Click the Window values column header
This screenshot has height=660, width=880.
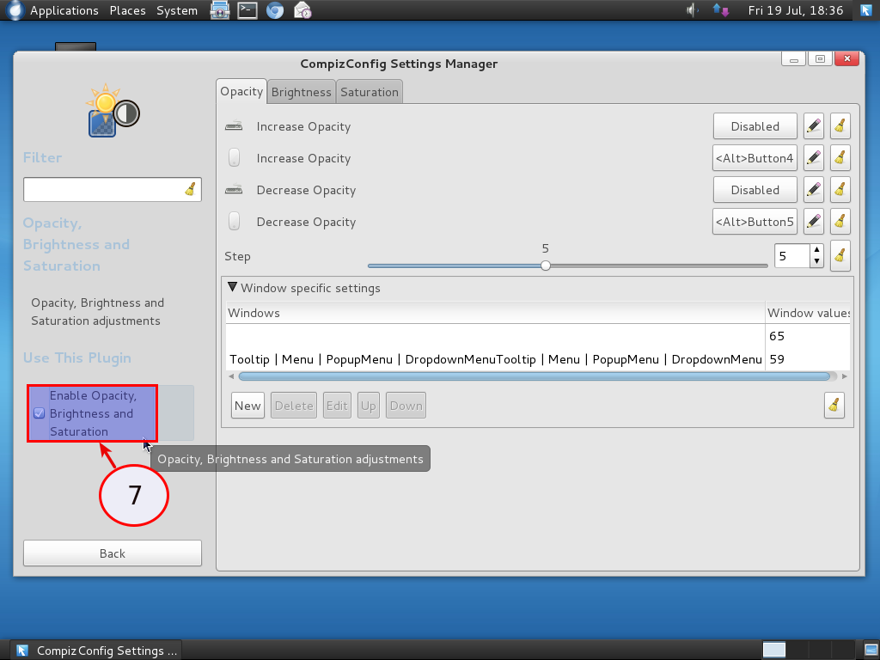click(808, 313)
